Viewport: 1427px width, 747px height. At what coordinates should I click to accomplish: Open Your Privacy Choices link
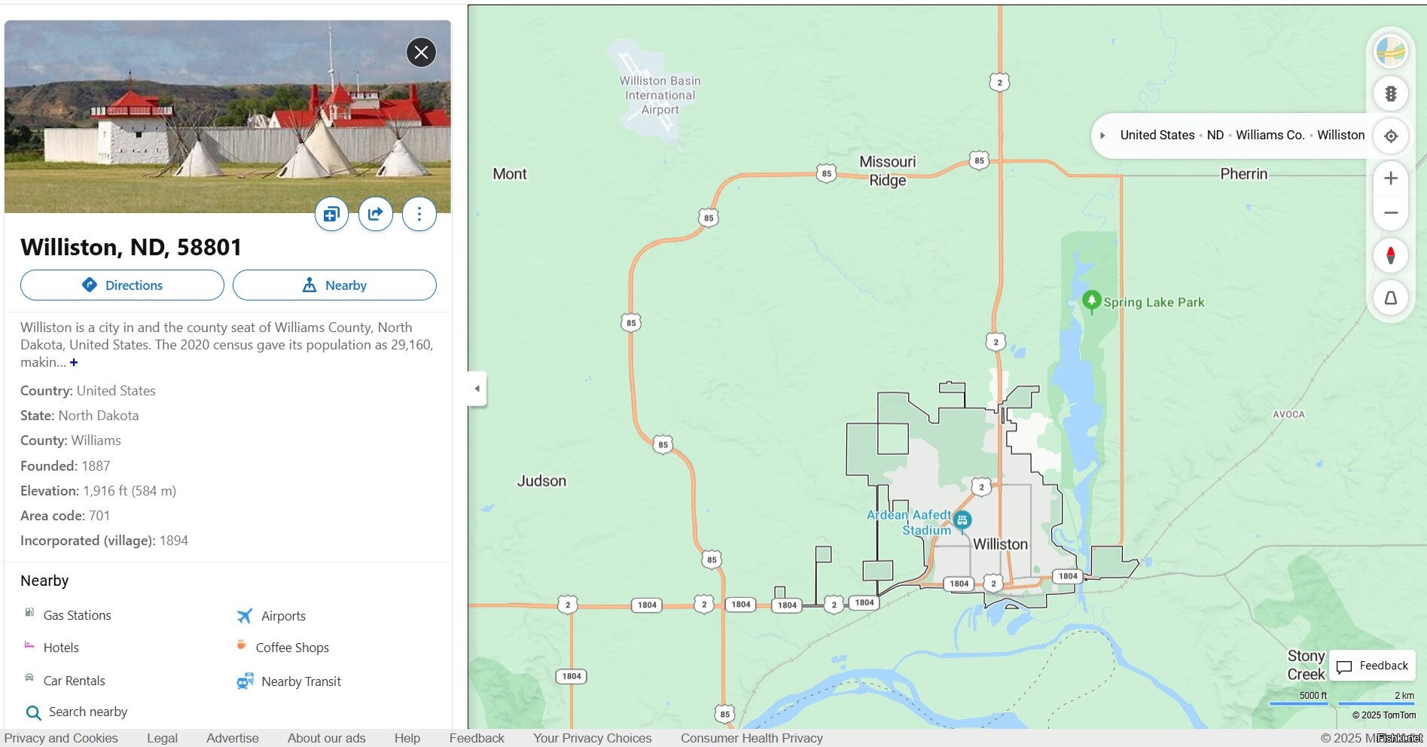pos(592,738)
